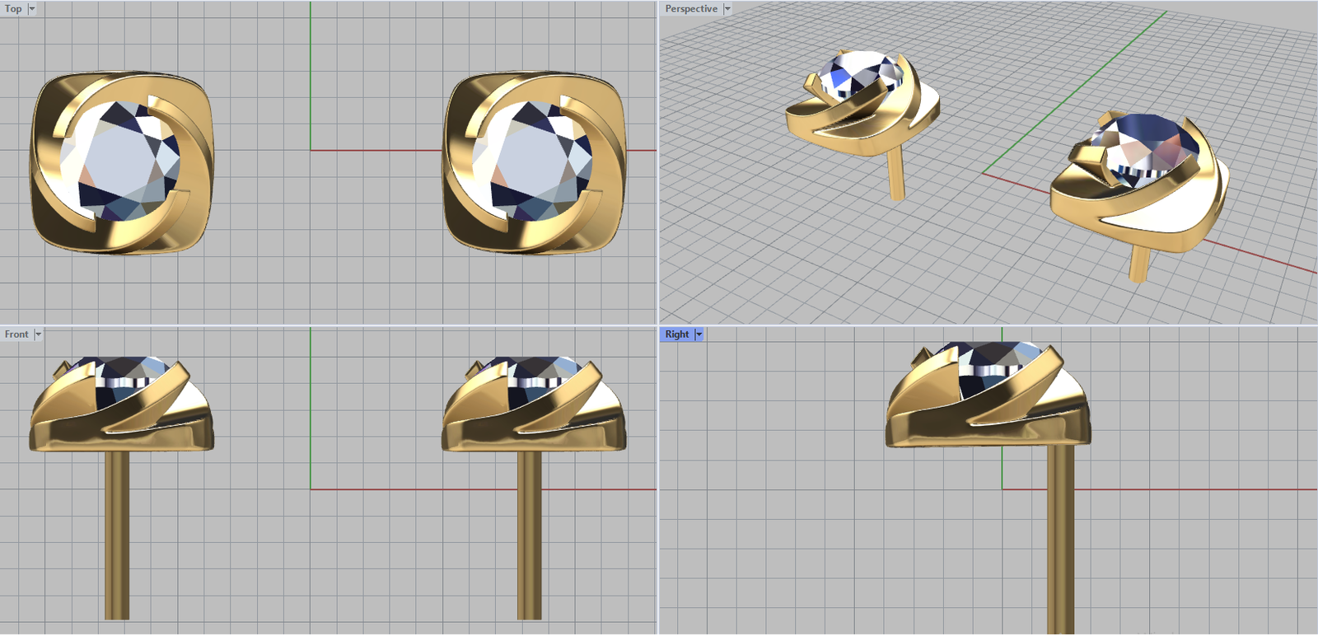Select the right earring's gemstone in Perspective view
This screenshot has width=1318, height=636.
pos(1149,144)
